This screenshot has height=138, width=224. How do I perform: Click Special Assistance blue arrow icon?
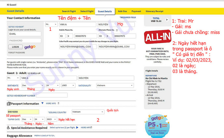point(77,127)
